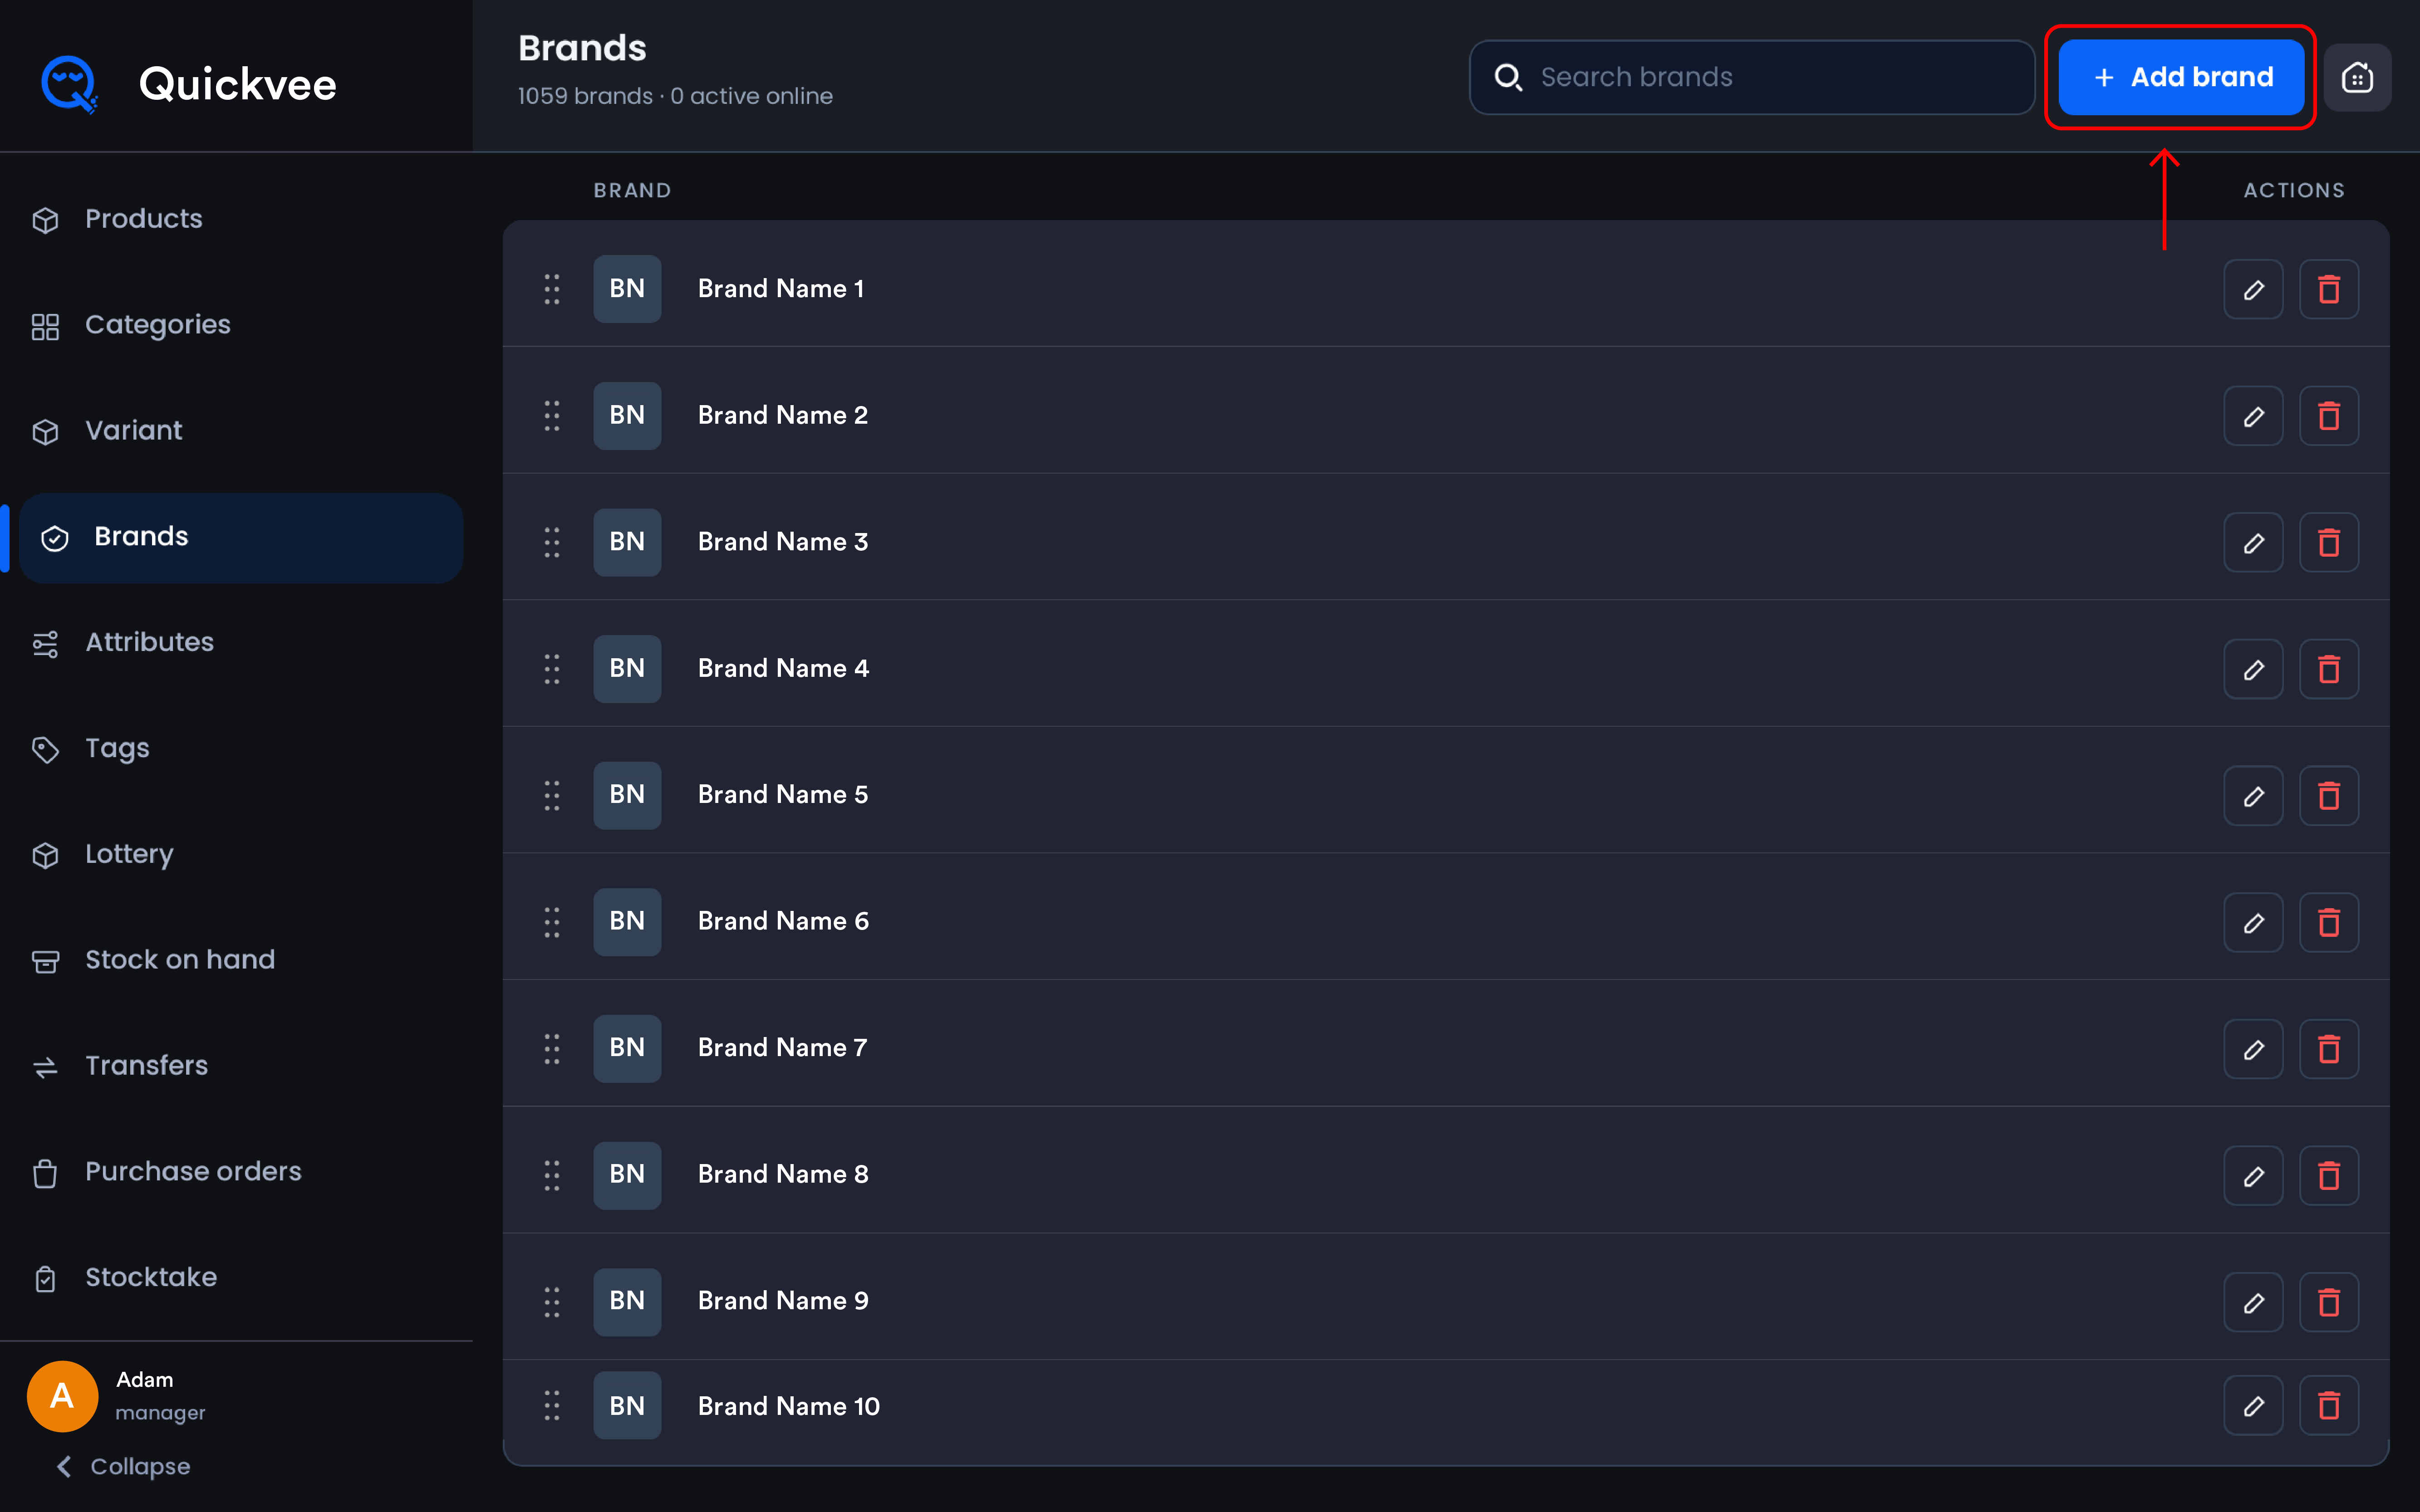The width and height of the screenshot is (2420, 1512).
Task: Delete Brand Name 3 using trash icon
Action: pos(2329,542)
